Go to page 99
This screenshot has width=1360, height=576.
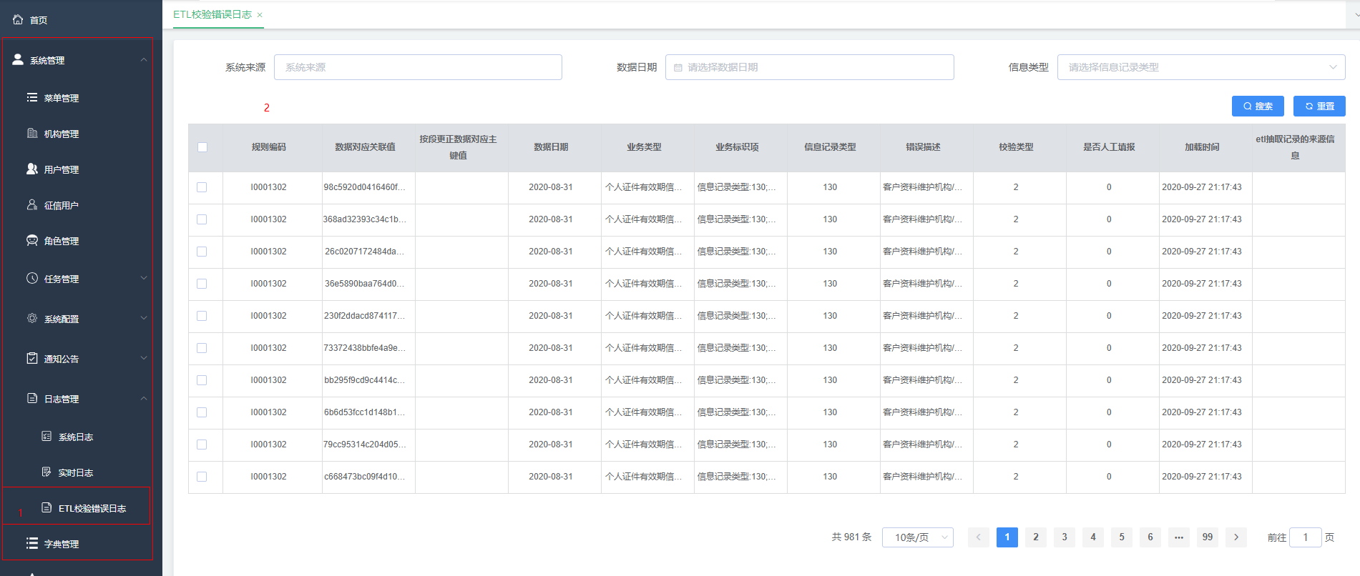[1208, 537]
